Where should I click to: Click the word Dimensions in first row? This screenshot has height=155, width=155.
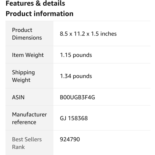[x=27, y=38]
